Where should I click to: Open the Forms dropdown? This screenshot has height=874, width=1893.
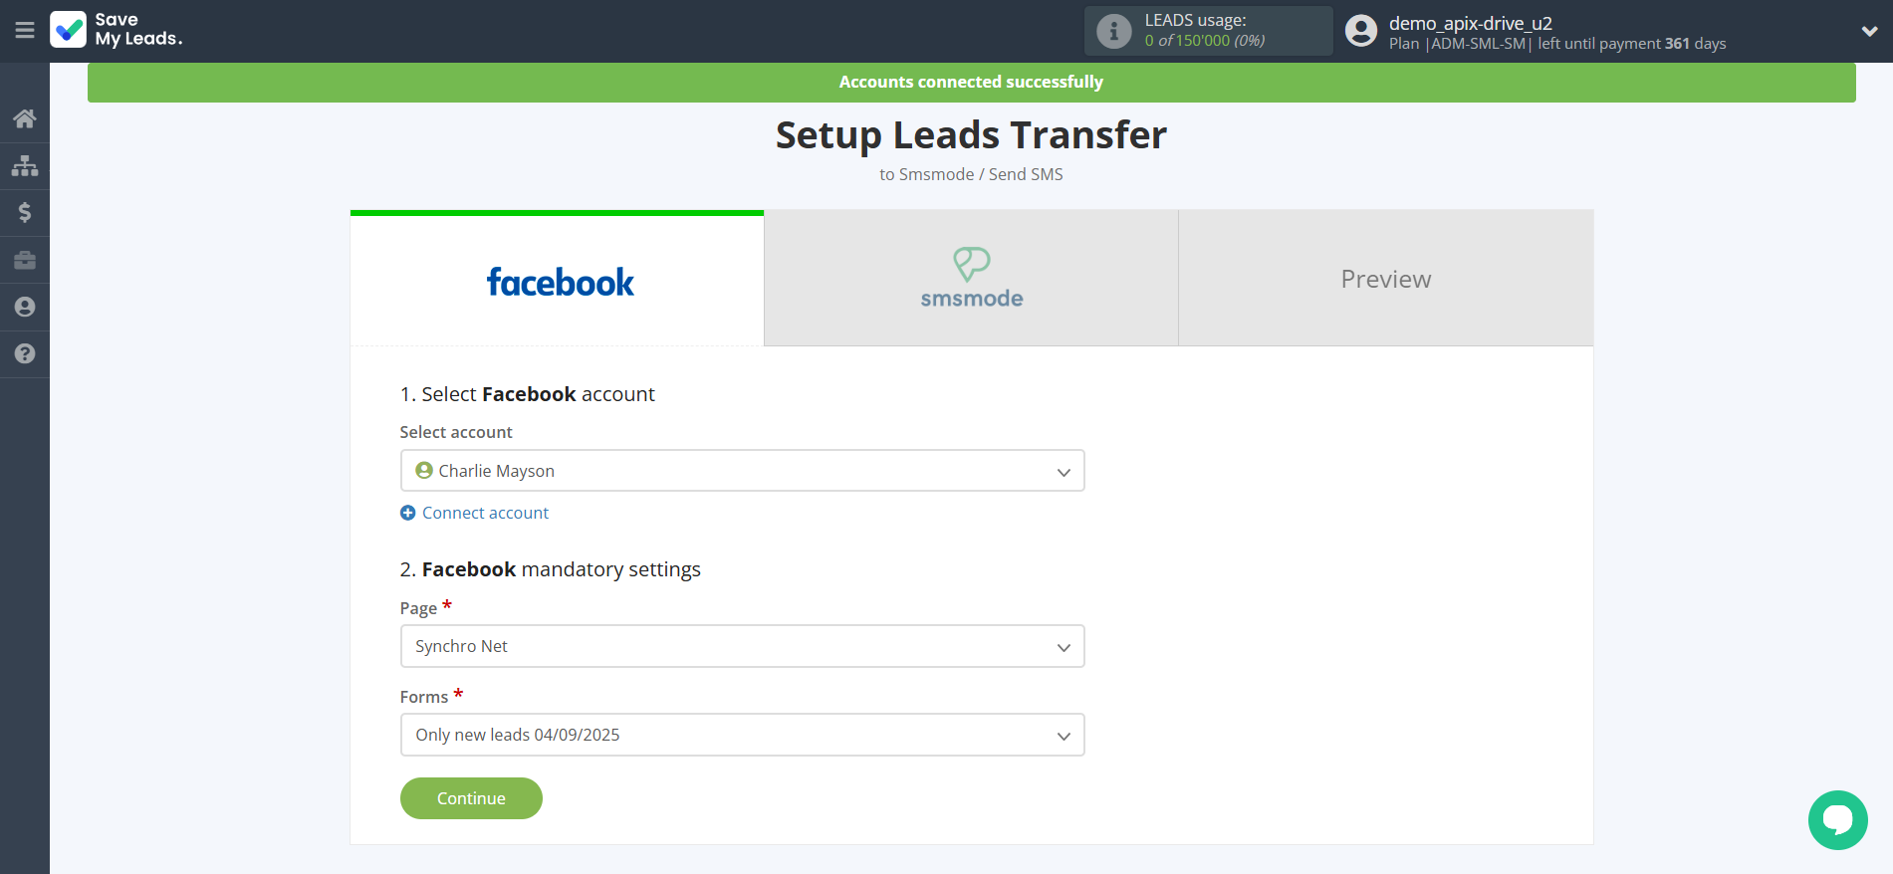[x=742, y=735]
